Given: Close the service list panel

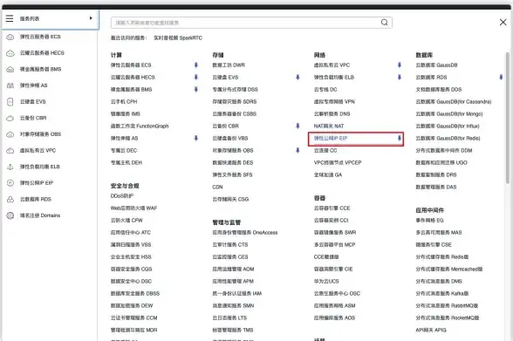Looking at the screenshot, I should coord(503,22).
